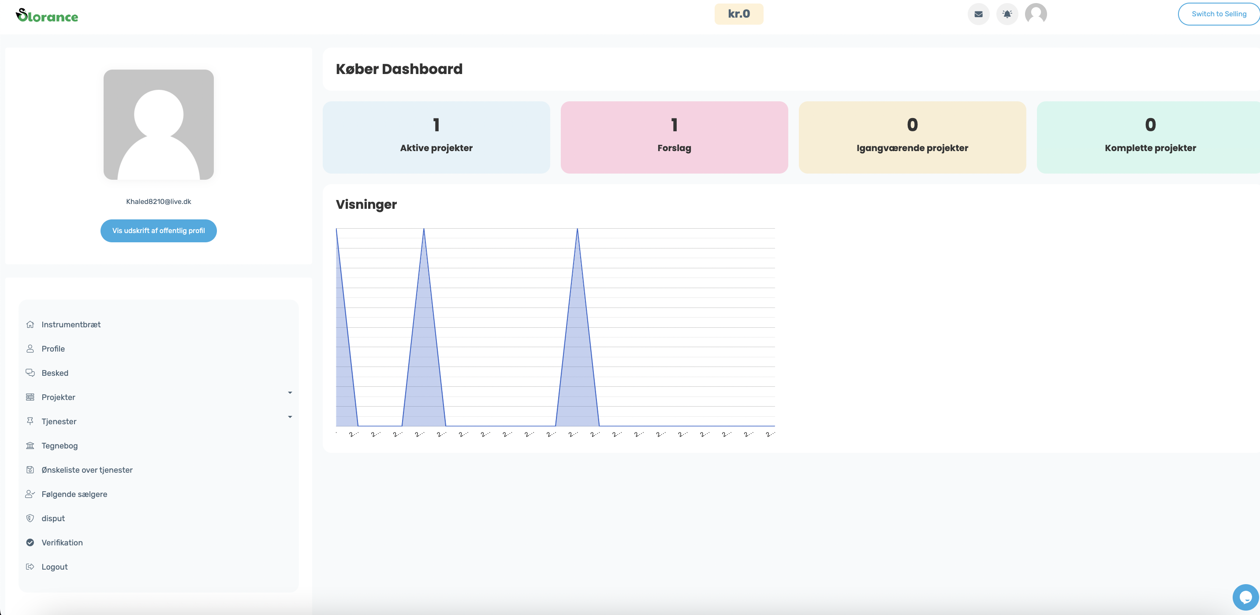This screenshot has width=1260, height=615.
Task: Select Ønskeliste over tjenester
Action: coord(87,470)
